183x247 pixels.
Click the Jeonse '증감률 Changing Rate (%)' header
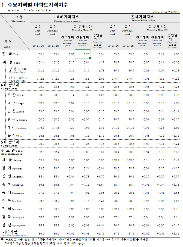157,27
